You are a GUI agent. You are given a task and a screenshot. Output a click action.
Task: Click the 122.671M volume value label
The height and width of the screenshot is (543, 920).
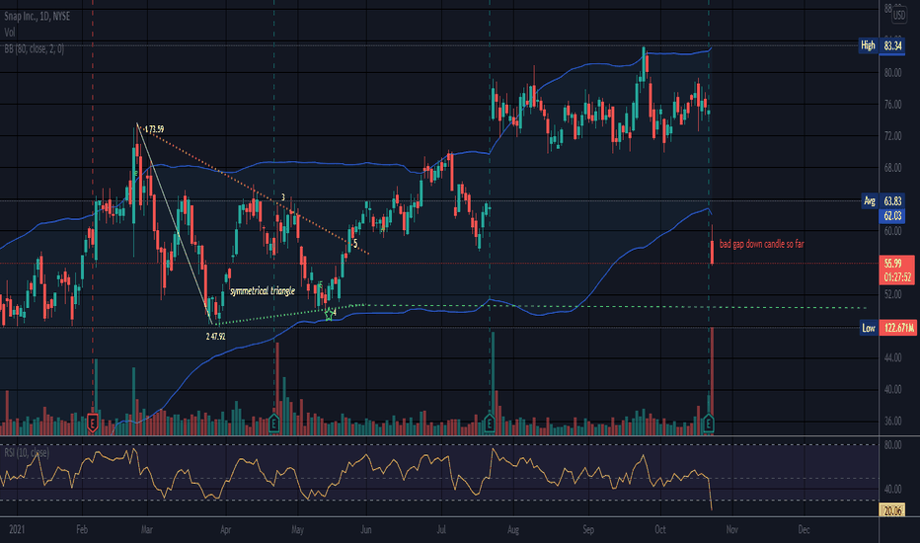897,328
